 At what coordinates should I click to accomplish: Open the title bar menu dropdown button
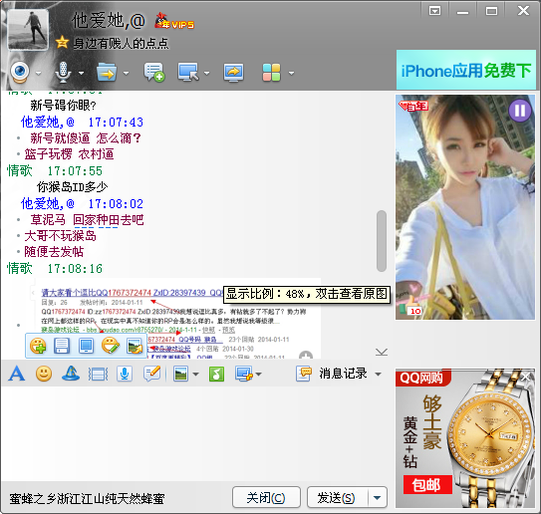(434, 11)
